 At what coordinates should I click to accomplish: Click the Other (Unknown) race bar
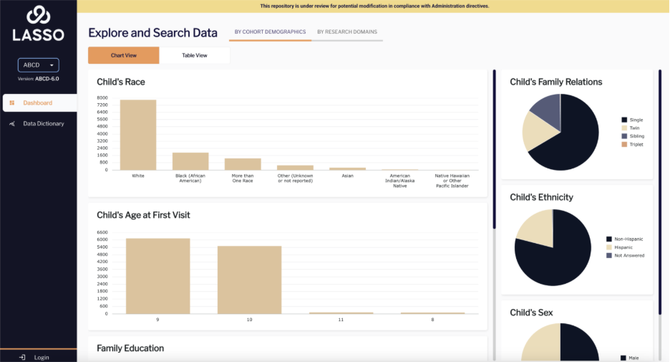click(x=295, y=168)
